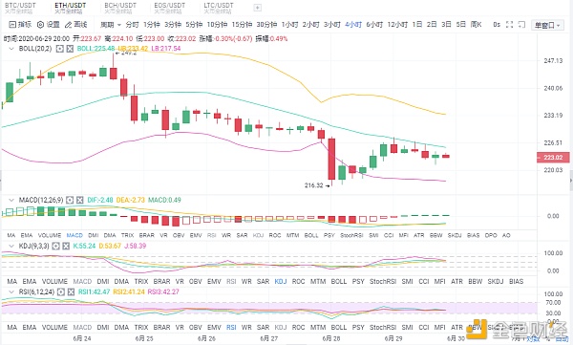The height and width of the screenshot is (345, 573).
Task: Close the BOLL indicator overlay
Action: click(70, 49)
